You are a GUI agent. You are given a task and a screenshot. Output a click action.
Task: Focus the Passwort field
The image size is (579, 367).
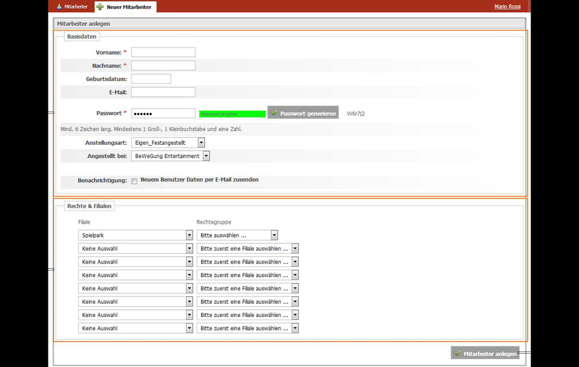[x=163, y=113]
